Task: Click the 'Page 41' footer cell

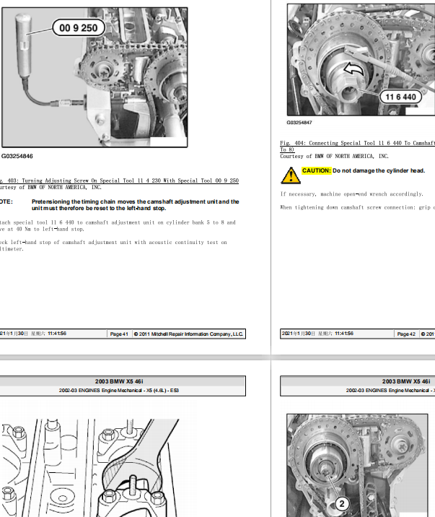Action: tap(119, 334)
